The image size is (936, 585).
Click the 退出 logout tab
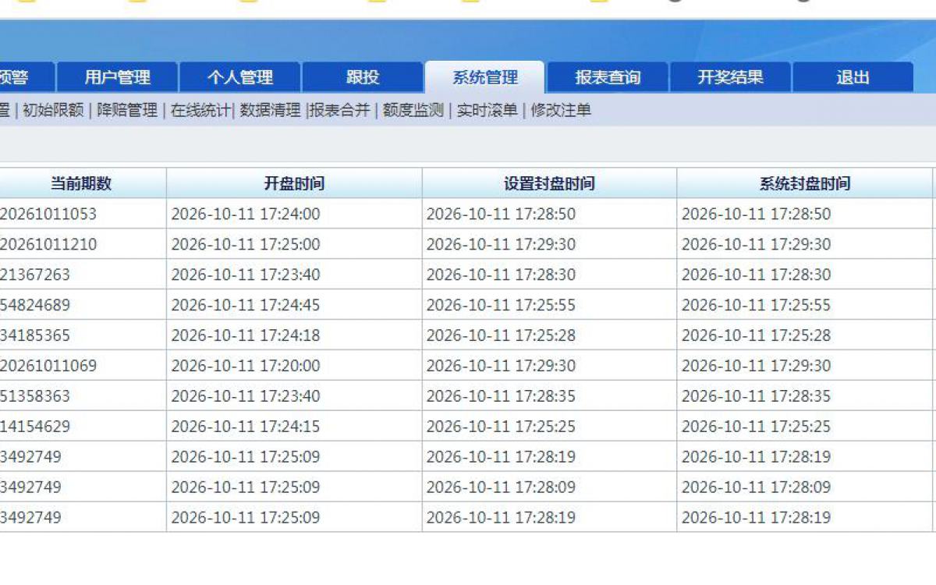pyautogui.click(x=853, y=77)
